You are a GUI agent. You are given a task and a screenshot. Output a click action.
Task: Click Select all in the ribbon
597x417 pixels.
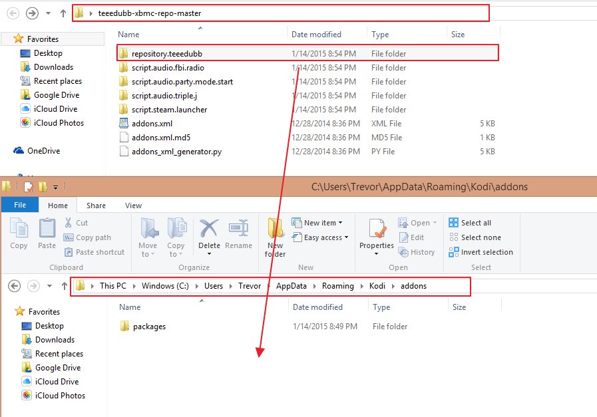click(x=470, y=223)
